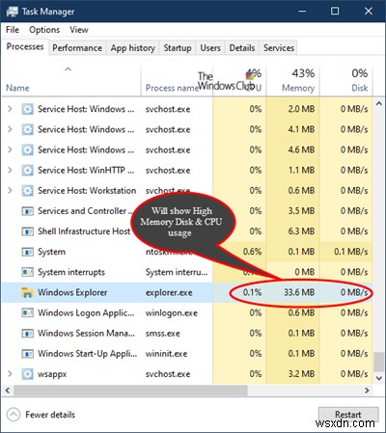Click the Restart button
Viewport: 386px width, 433px height.
tap(348, 415)
